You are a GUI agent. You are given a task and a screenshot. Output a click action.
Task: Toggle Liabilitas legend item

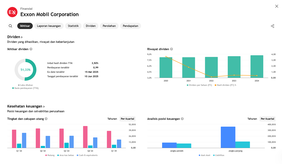tap(219, 155)
